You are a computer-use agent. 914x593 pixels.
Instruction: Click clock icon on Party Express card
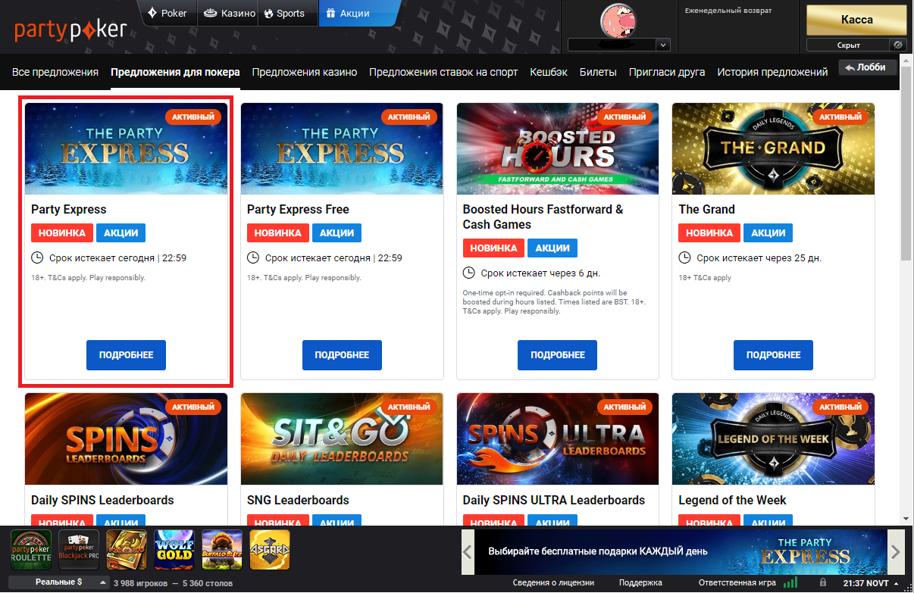point(37,258)
